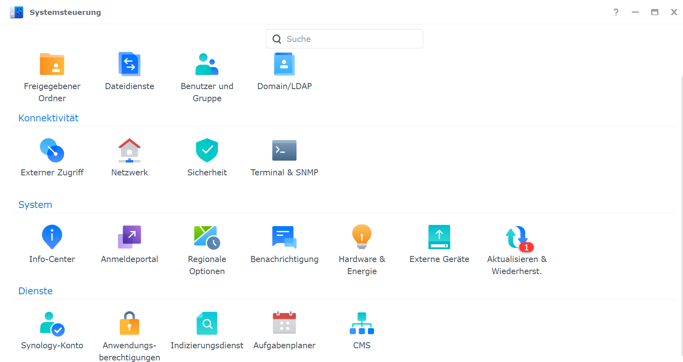Open Anwendungsberechtigungen lock icon
Image resolution: width=683 pixels, height=362 pixels.
click(129, 323)
